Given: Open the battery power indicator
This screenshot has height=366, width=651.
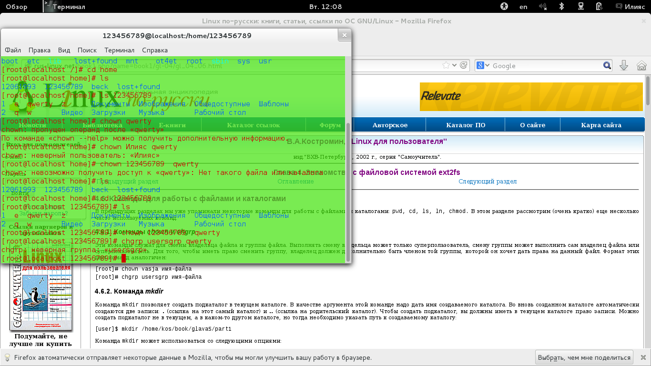Looking at the screenshot, I should (x=600, y=7).
